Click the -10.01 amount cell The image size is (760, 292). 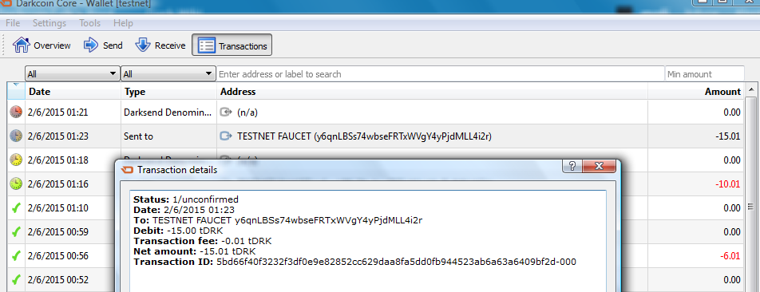click(x=696, y=184)
